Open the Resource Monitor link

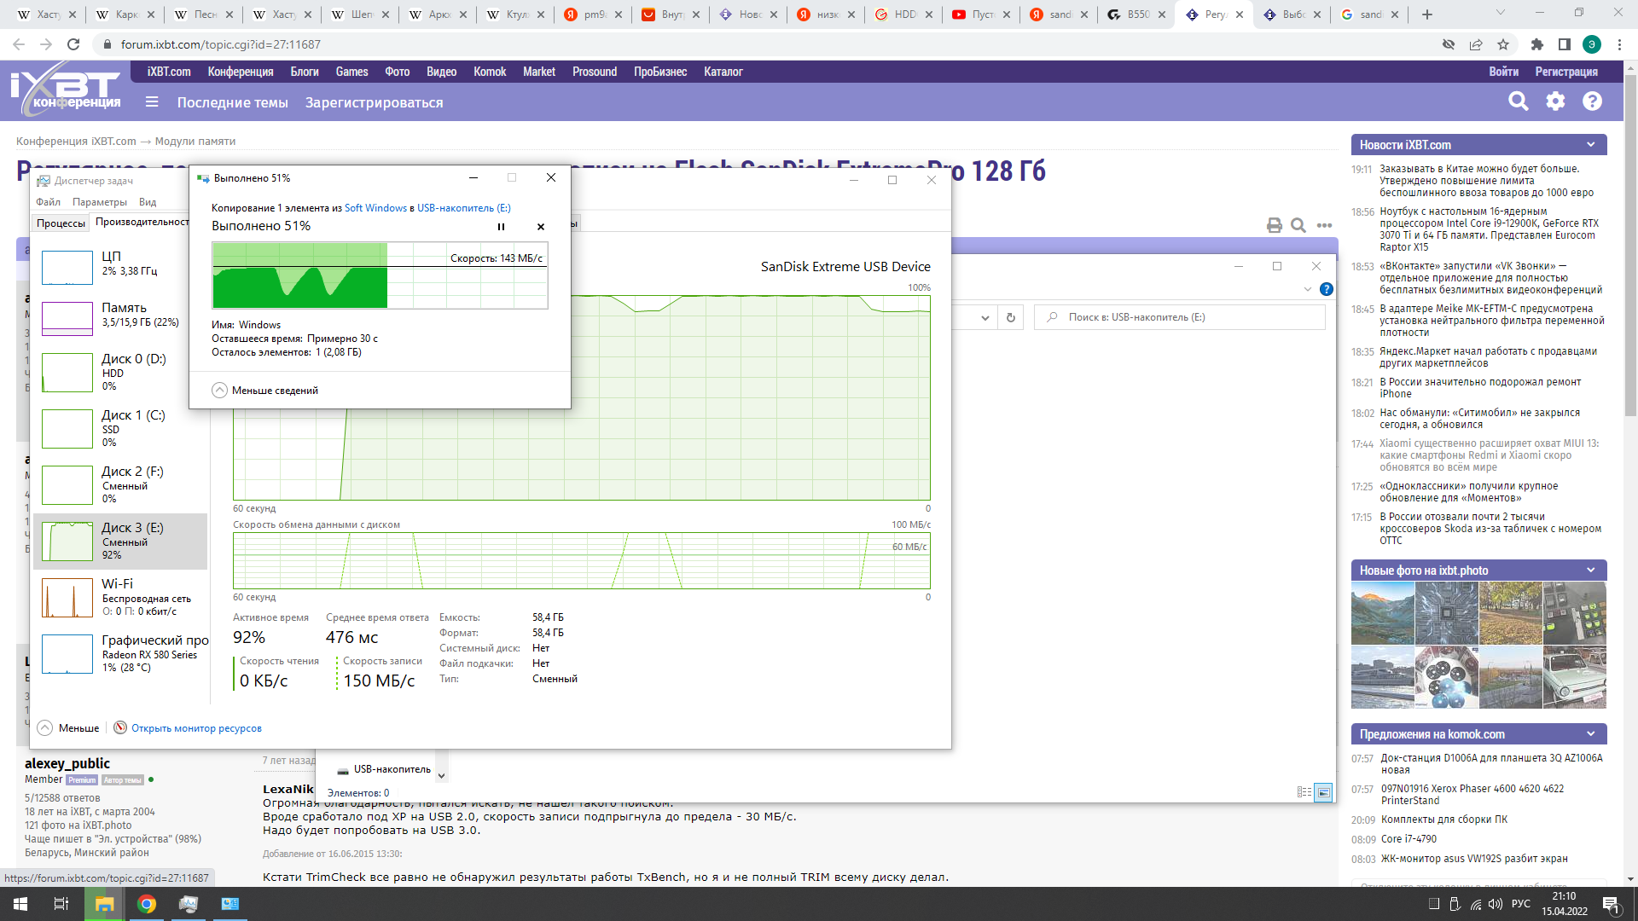(195, 728)
